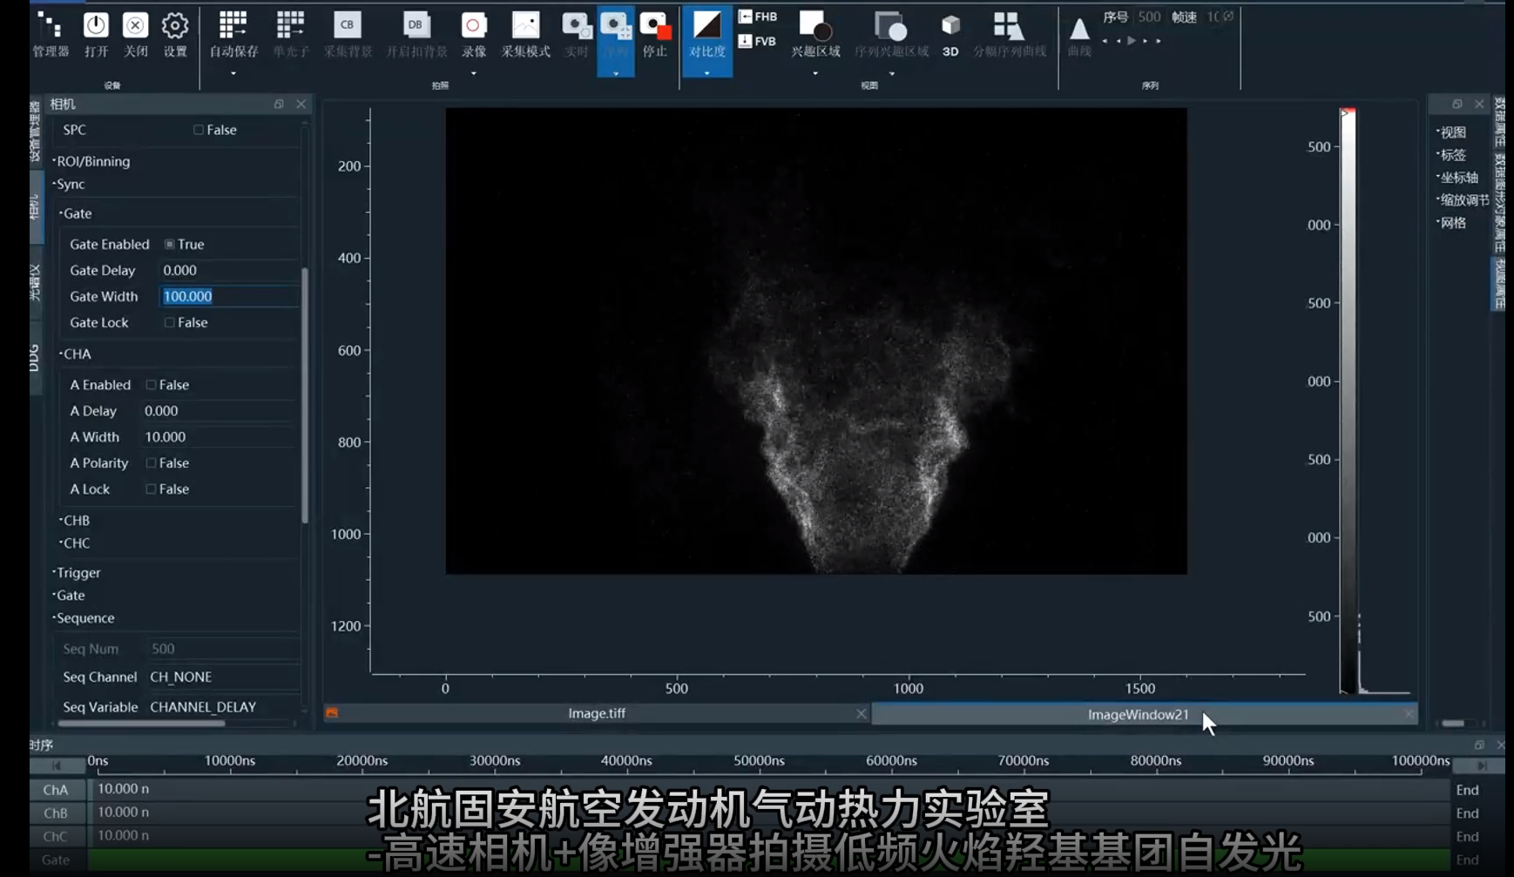Open the 对比度 dropdown arrow
1514x877 pixels.
706,73
